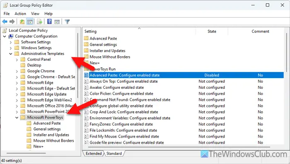Viewport: 290px width, 164px height.
Task: Toggle the Show/Hide Action Pane icon
Action: pos(57,22)
